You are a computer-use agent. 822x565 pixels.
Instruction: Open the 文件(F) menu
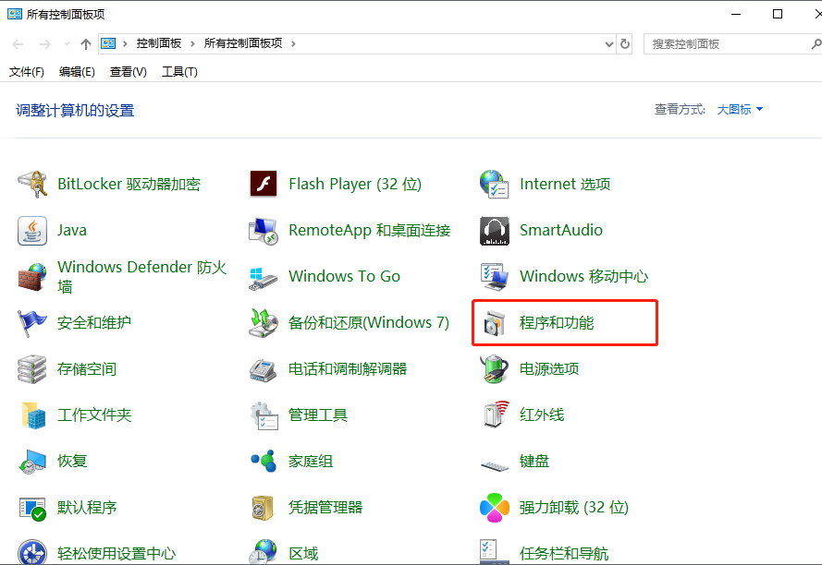26,72
